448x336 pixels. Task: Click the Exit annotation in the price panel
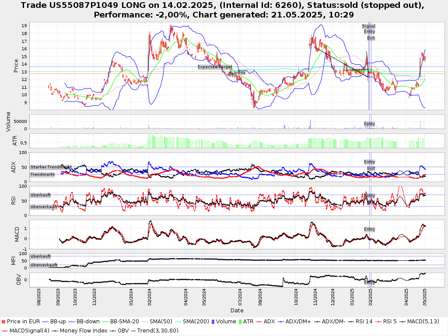click(x=371, y=38)
